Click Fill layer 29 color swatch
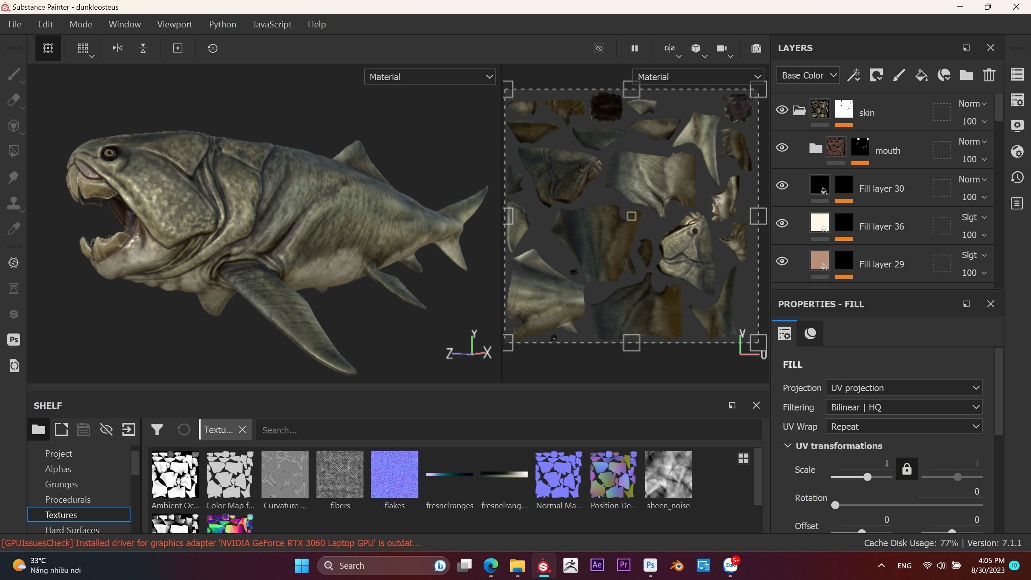Viewport: 1031px width, 580px height. coord(819,261)
